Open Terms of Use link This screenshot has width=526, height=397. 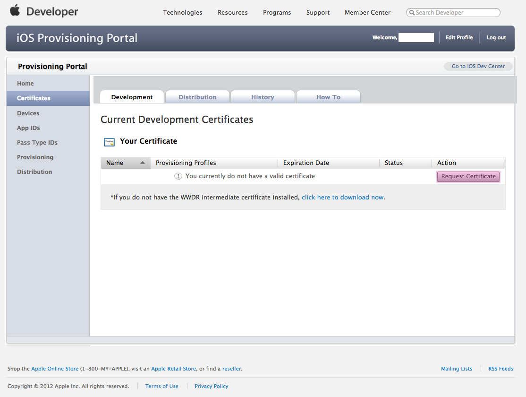(161, 386)
